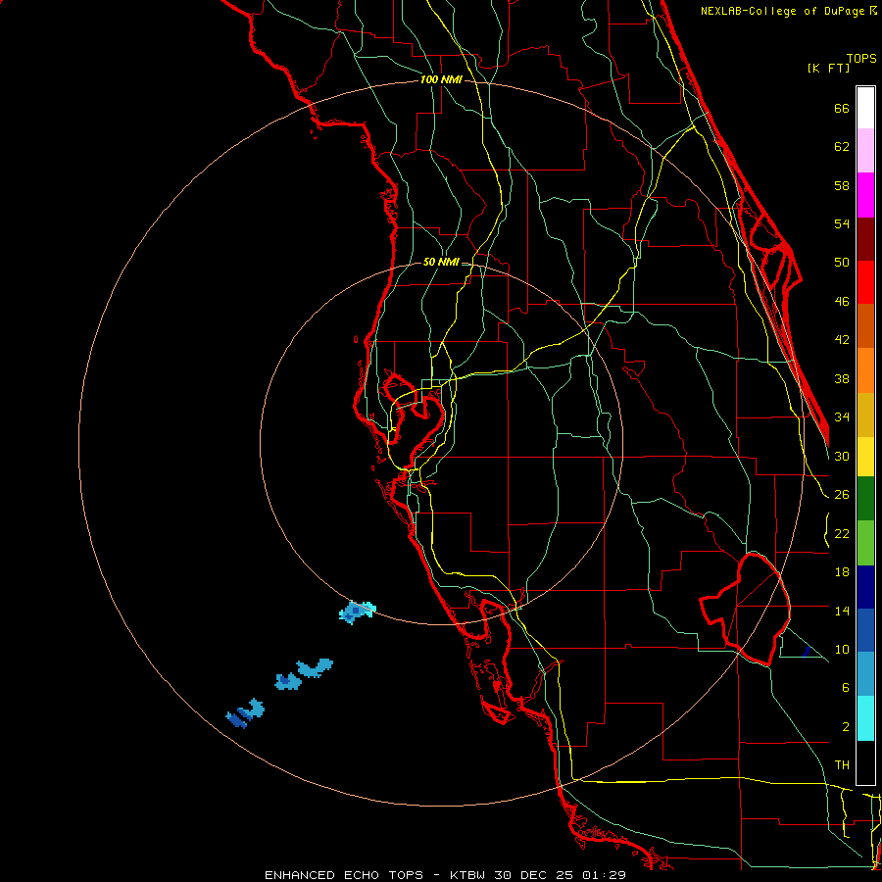Select the light green legend swatch
This screenshot has height=882, width=882.
tap(865, 543)
